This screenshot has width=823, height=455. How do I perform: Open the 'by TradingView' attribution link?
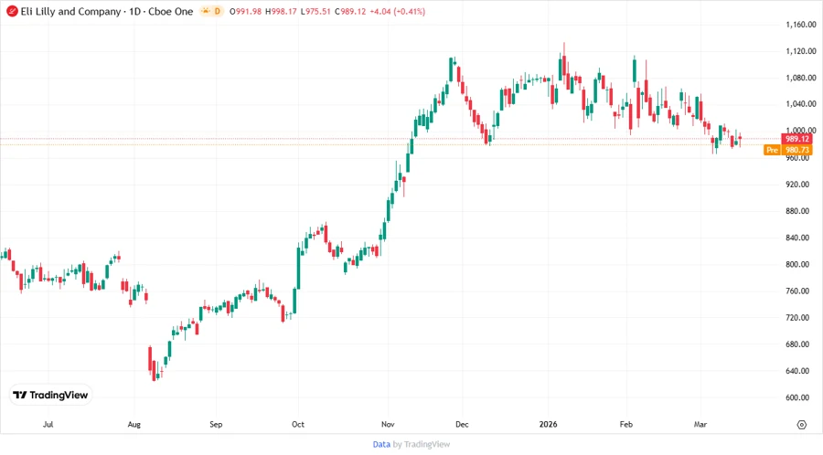point(422,444)
